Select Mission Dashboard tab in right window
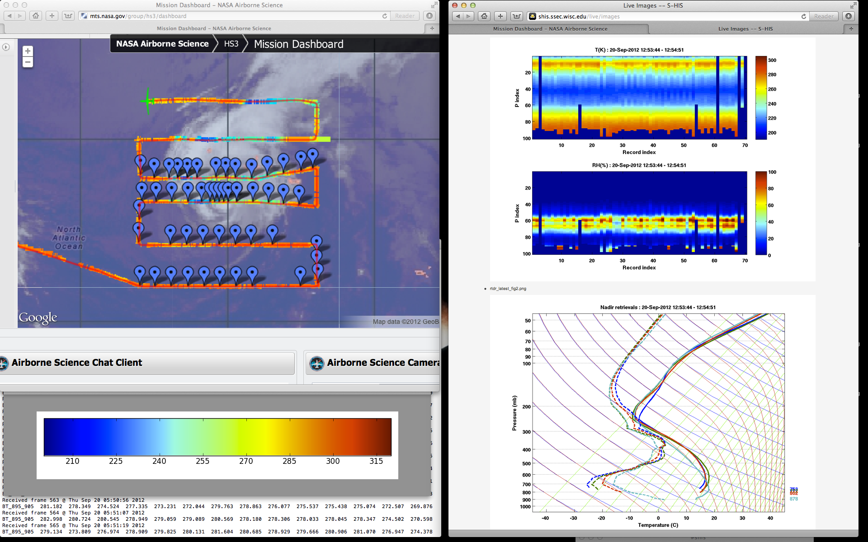 click(550, 29)
